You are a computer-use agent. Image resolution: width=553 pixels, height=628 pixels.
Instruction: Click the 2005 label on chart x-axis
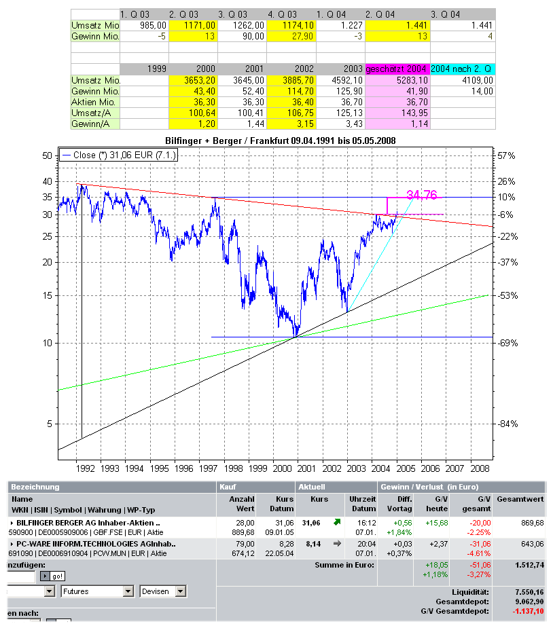(406, 468)
